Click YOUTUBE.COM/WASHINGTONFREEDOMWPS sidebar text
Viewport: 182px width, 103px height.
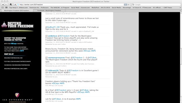coord(17,62)
